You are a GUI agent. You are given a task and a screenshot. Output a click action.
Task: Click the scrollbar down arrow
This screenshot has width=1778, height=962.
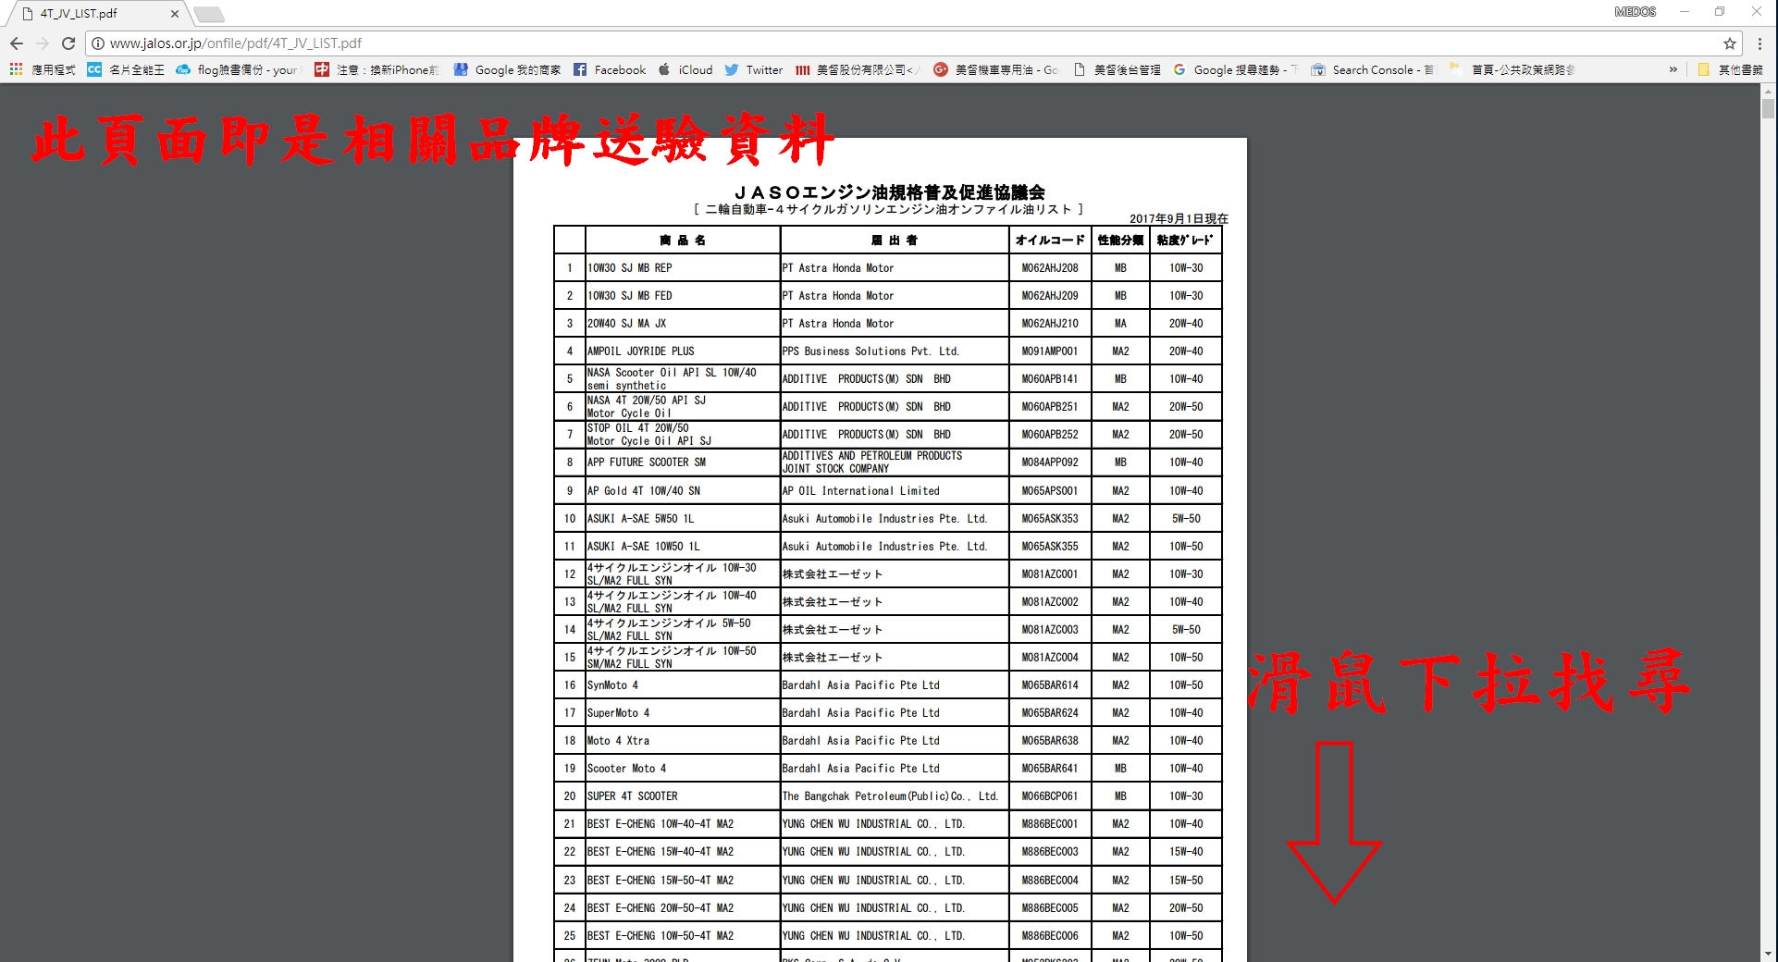tap(1768, 954)
